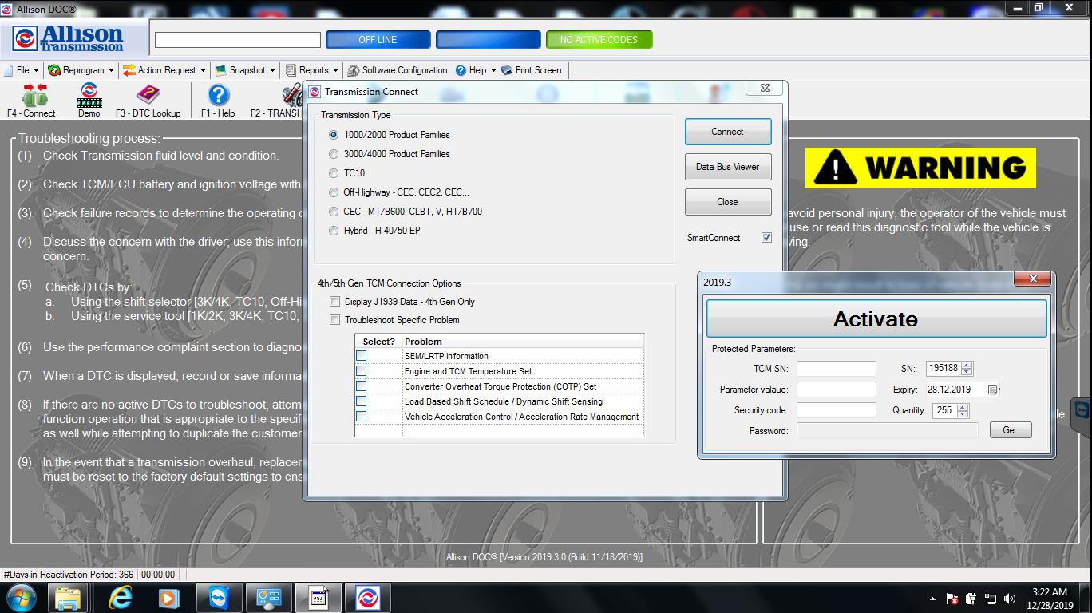Click the OFF LINE status indicator
Image resolution: width=1092 pixels, height=613 pixels.
[x=378, y=40]
